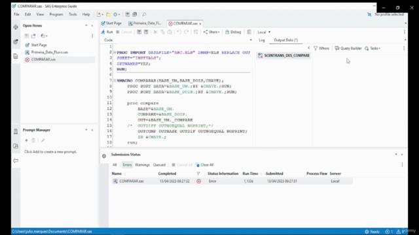Click the Format code icon

pos(196,32)
